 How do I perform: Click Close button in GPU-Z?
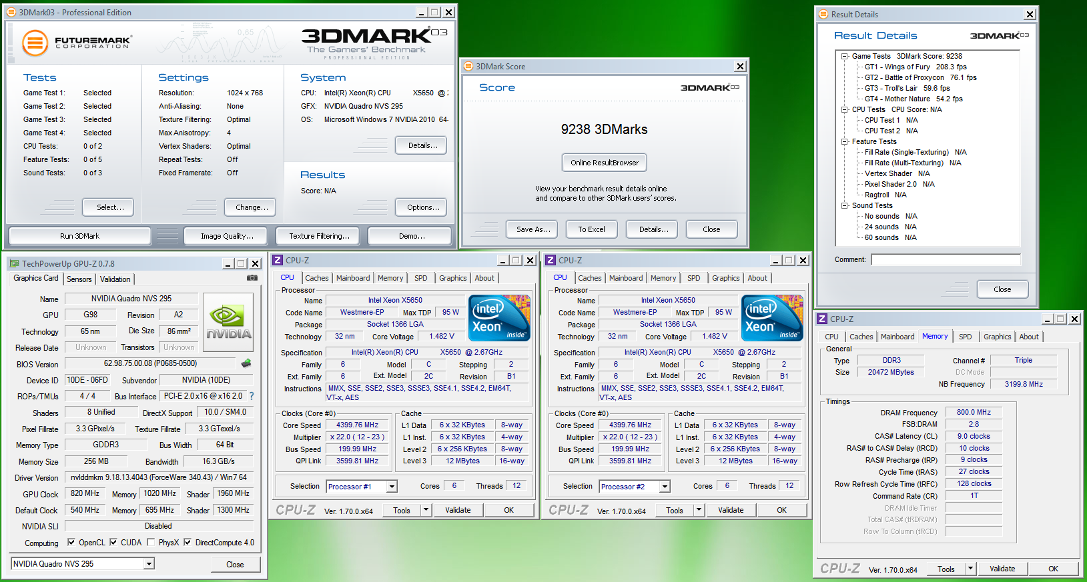[235, 564]
